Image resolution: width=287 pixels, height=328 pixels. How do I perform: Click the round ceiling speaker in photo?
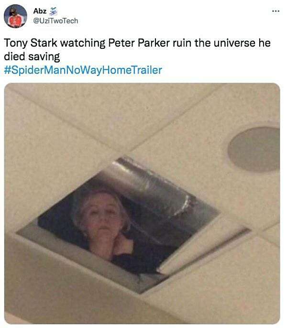[x=254, y=149]
